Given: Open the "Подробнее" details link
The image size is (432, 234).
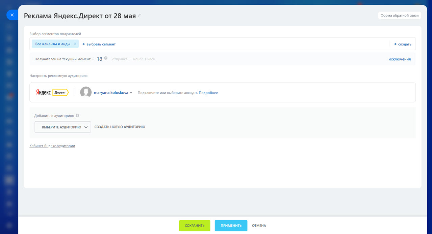Looking at the screenshot, I should pyautogui.click(x=208, y=93).
